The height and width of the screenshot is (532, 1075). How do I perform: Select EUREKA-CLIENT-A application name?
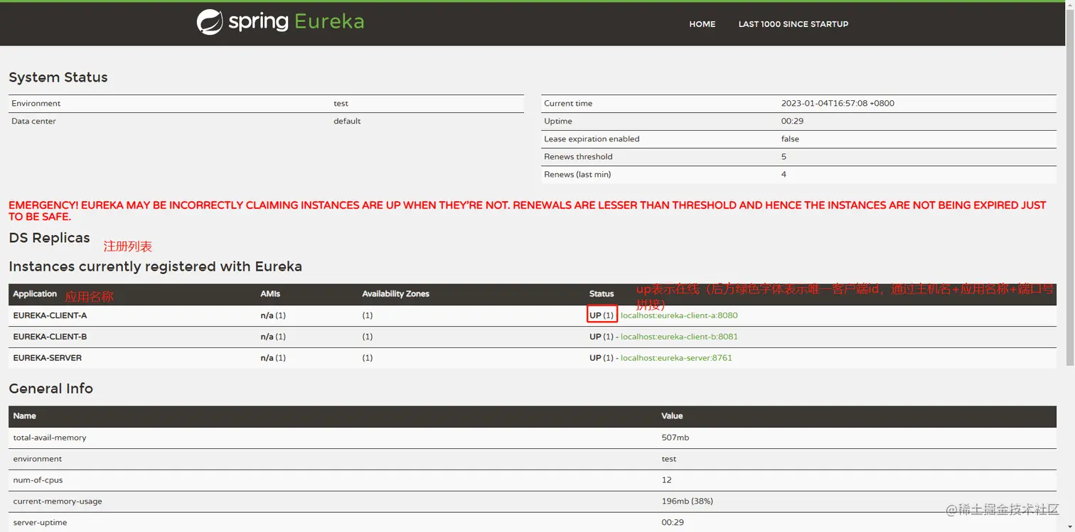[x=50, y=315]
